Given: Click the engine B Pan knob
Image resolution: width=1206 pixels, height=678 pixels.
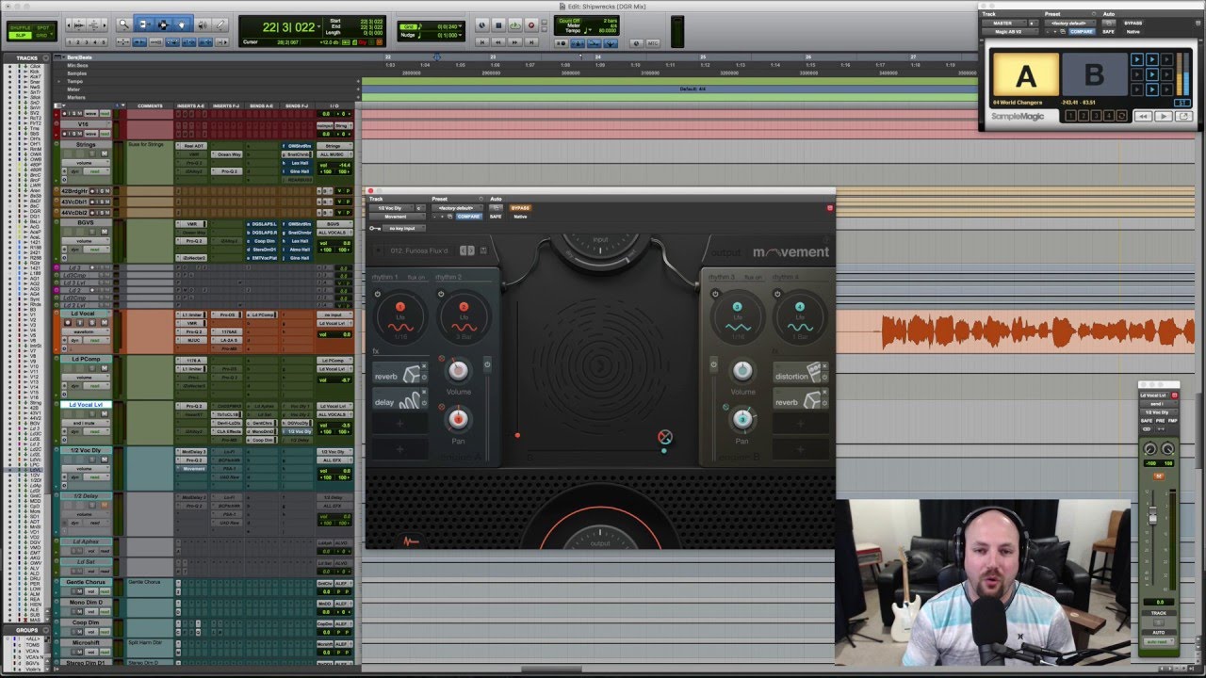Looking at the screenshot, I should [x=742, y=419].
